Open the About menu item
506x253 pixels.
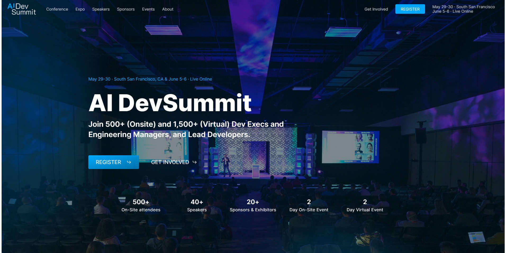click(x=168, y=9)
